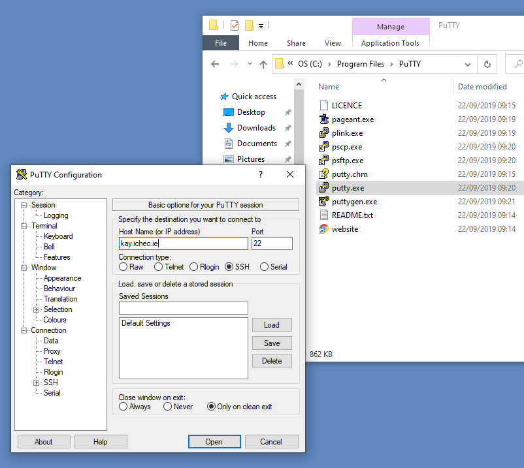Screen dimensions: 524x468
Task: Click the folder icon in address bar
Action: click(x=280, y=63)
